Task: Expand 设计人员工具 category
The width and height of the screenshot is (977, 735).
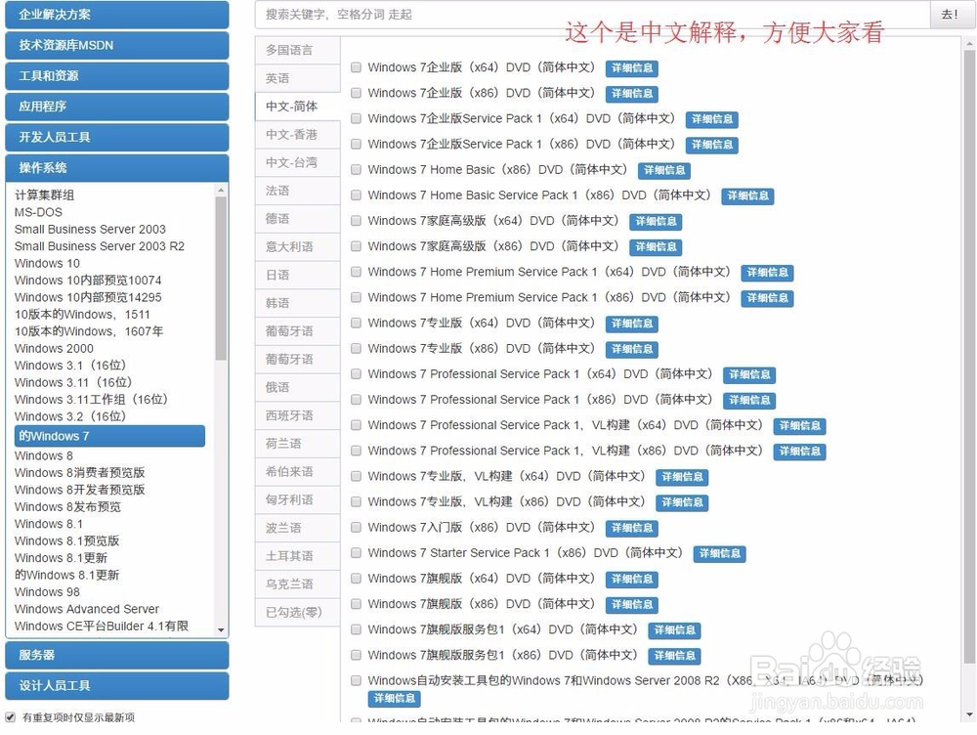Action: point(117,685)
